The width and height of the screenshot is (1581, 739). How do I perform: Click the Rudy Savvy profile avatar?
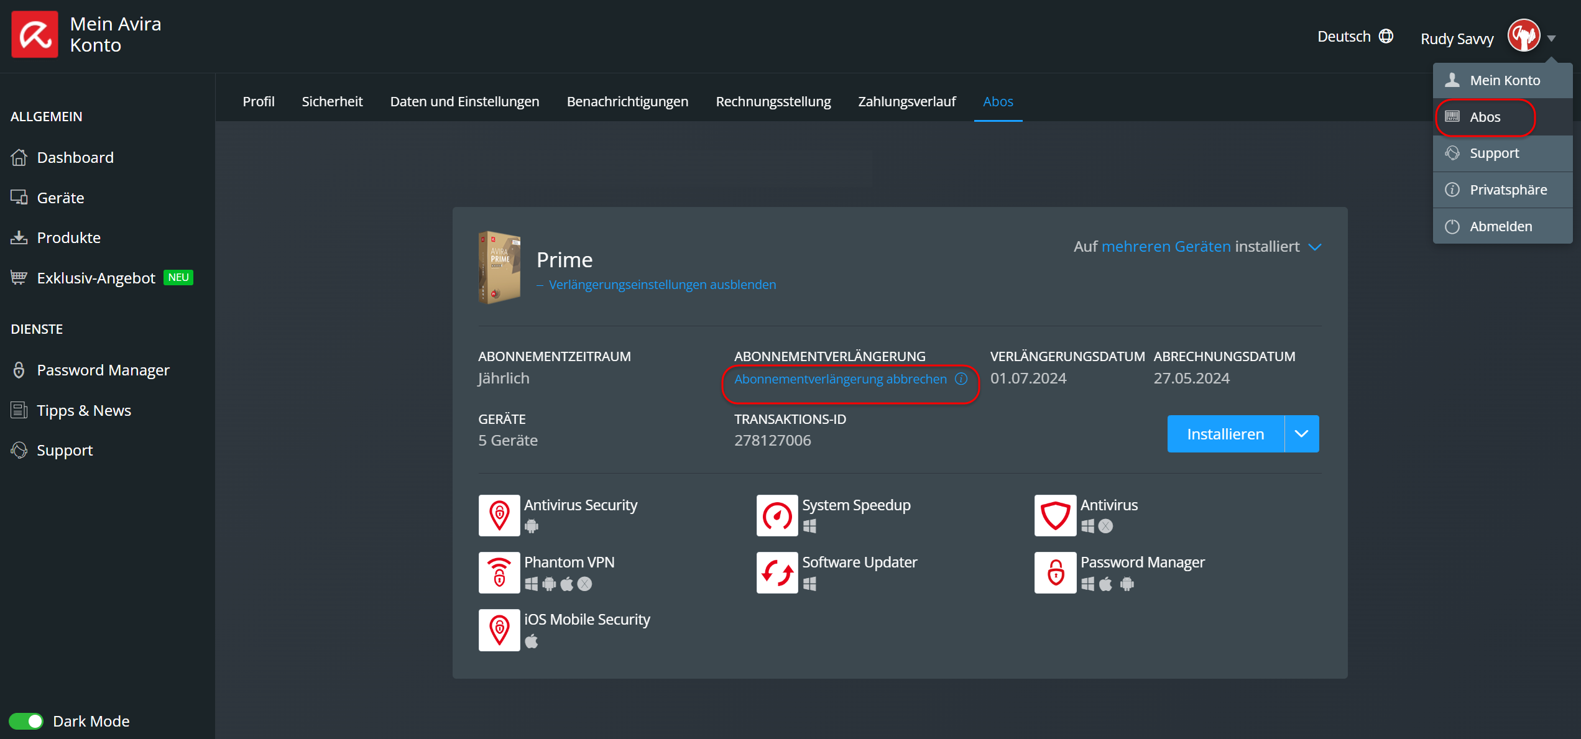click(1523, 36)
